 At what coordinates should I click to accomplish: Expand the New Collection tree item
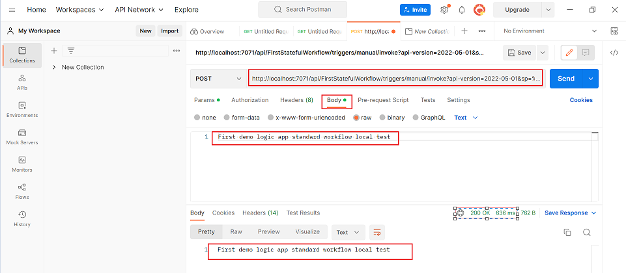point(54,68)
